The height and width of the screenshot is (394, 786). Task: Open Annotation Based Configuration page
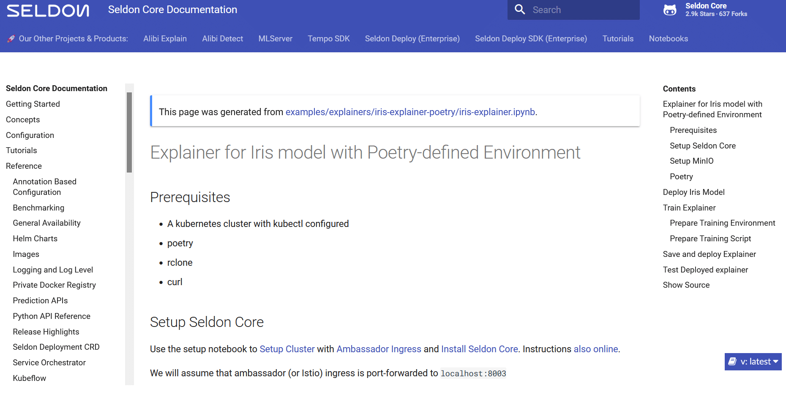click(x=44, y=187)
